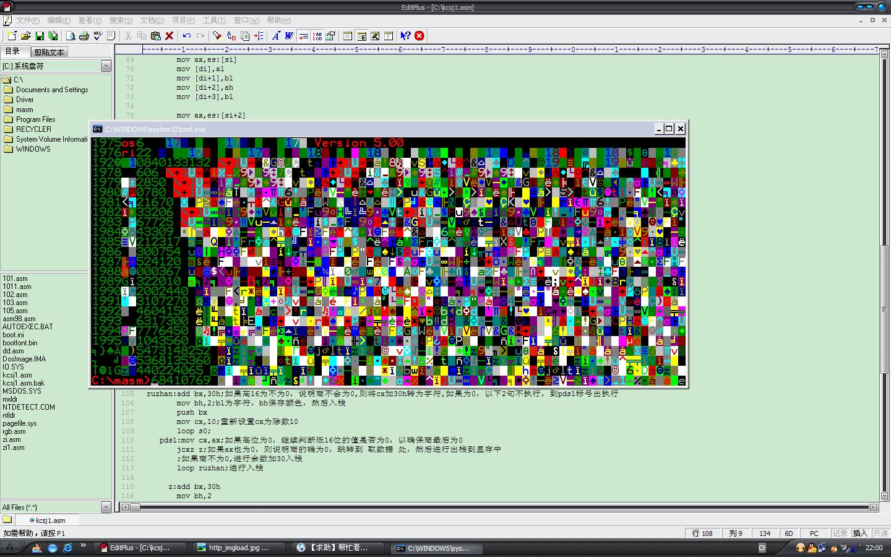Click the C:\WINDOWS\sys... cmd taskbar button
891x557 pixels.
click(x=437, y=548)
